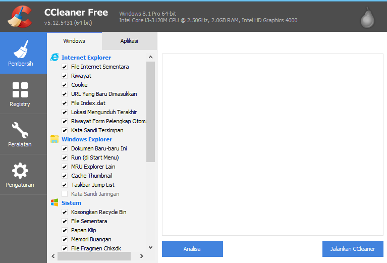Click the Piriform pear icon
Viewport: 387px width, 263px height.
tap(367, 18)
